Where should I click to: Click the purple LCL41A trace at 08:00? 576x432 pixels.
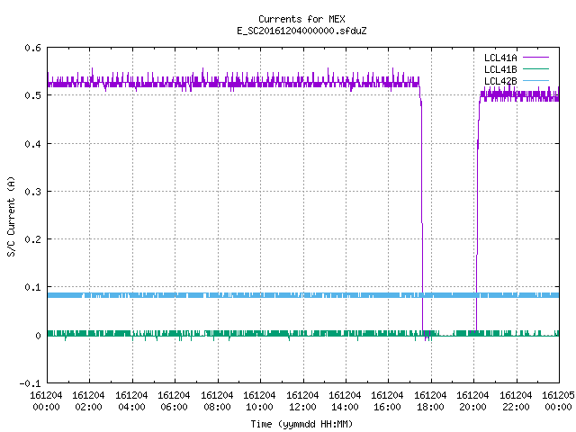[x=218, y=84]
